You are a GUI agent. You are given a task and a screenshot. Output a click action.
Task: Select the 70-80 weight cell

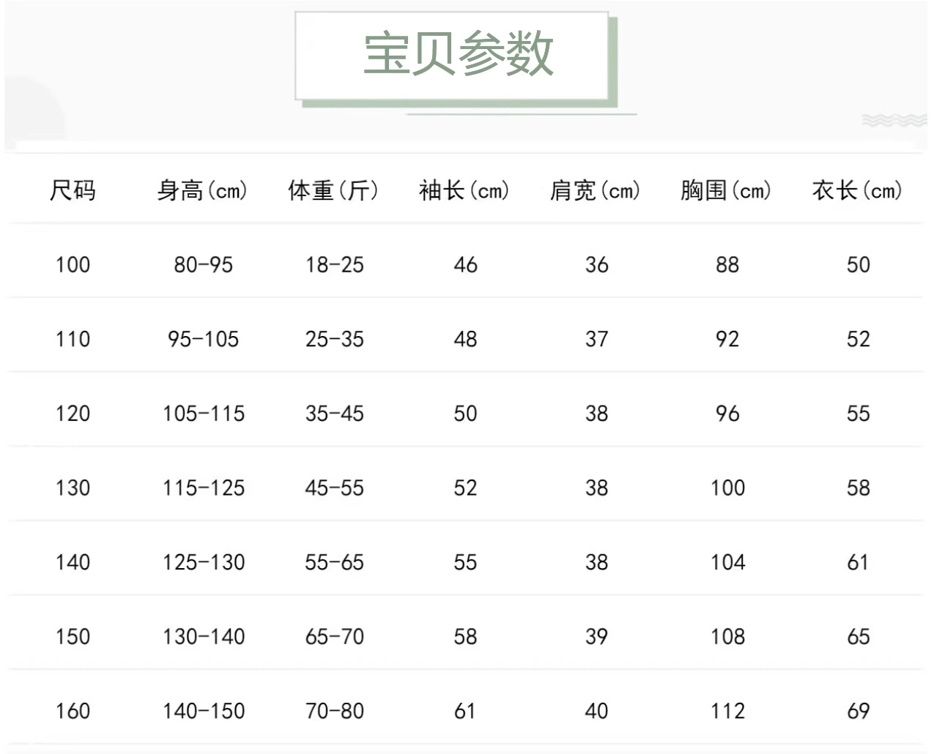[x=334, y=711]
